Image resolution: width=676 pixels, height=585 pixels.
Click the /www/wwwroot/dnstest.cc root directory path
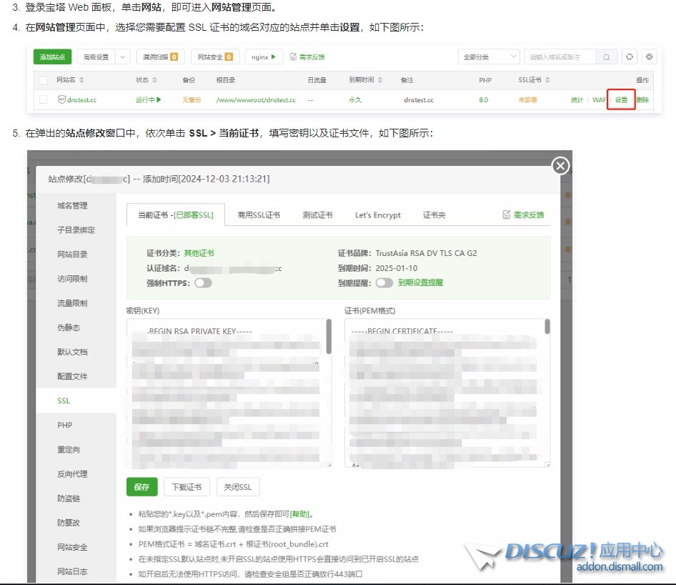(x=256, y=99)
